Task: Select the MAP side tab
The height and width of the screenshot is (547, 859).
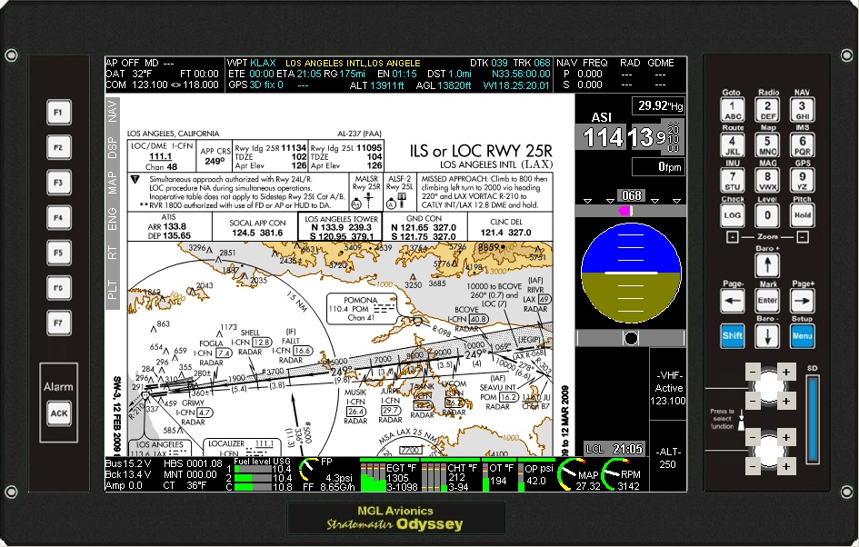Action: (x=113, y=183)
